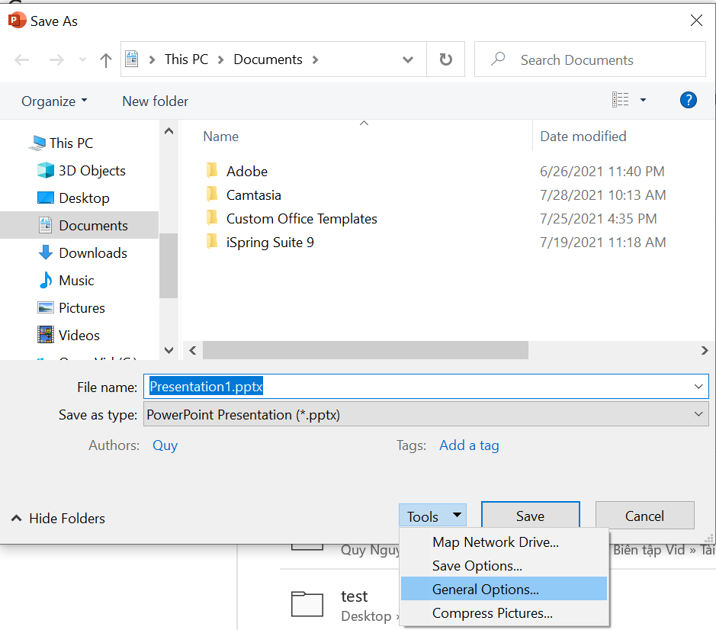Image resolution: width=716 pixels, height=630 pixels.
Task: Select Videos in the navigation tree
Action: tap(79, 335)
